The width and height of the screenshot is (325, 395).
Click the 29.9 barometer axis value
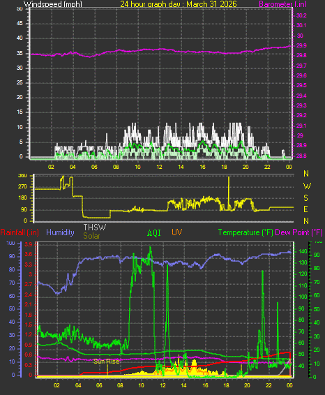[x=301, y=45]
